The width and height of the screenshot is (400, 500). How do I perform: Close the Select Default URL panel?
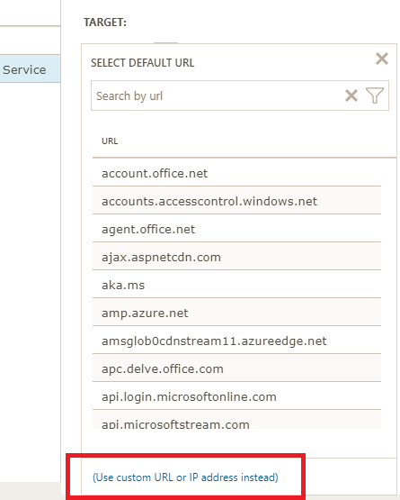coord(381,59)
